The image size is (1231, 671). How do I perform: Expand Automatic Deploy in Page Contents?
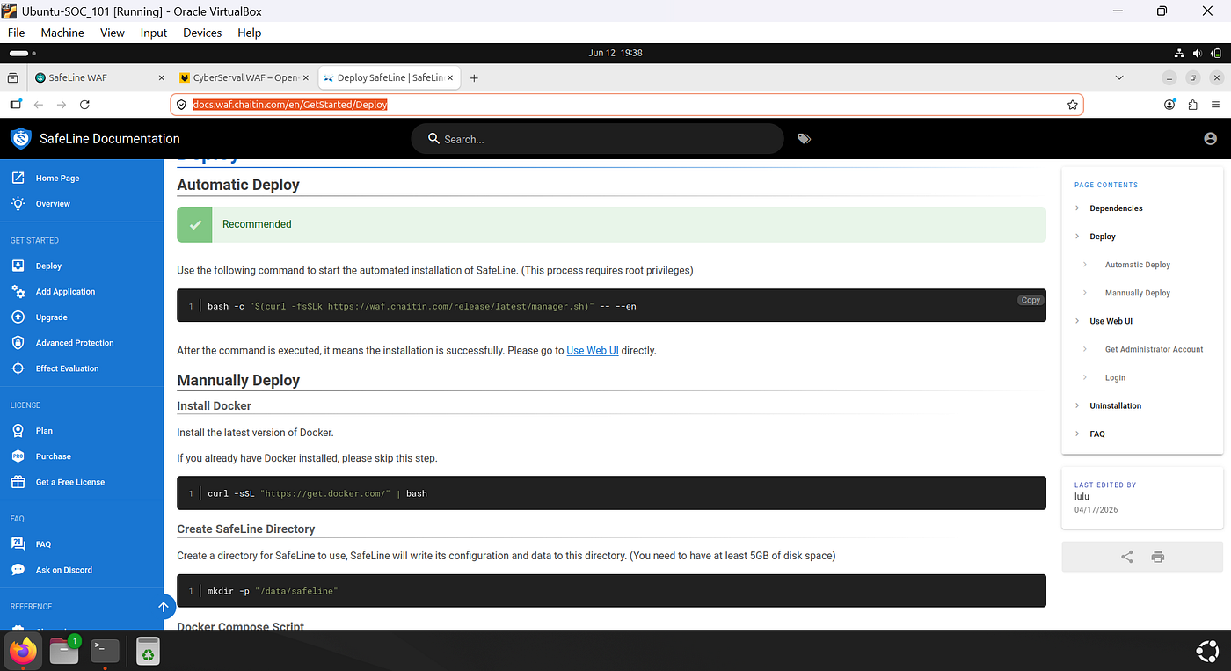click(x=1085, y=265)
